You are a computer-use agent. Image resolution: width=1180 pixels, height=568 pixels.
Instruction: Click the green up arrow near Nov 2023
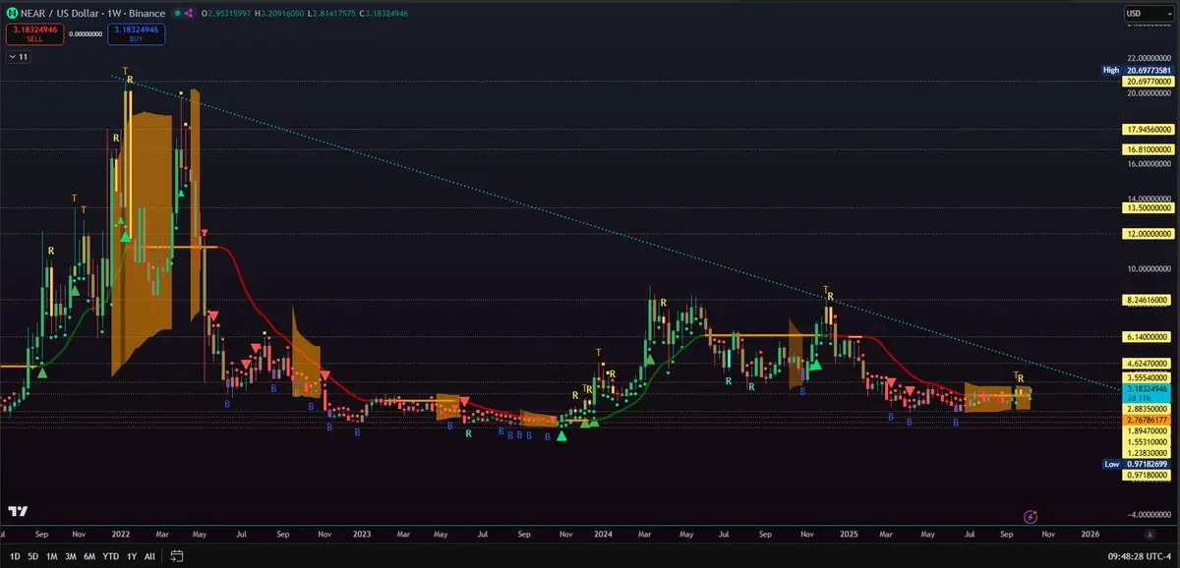point(561,434)
